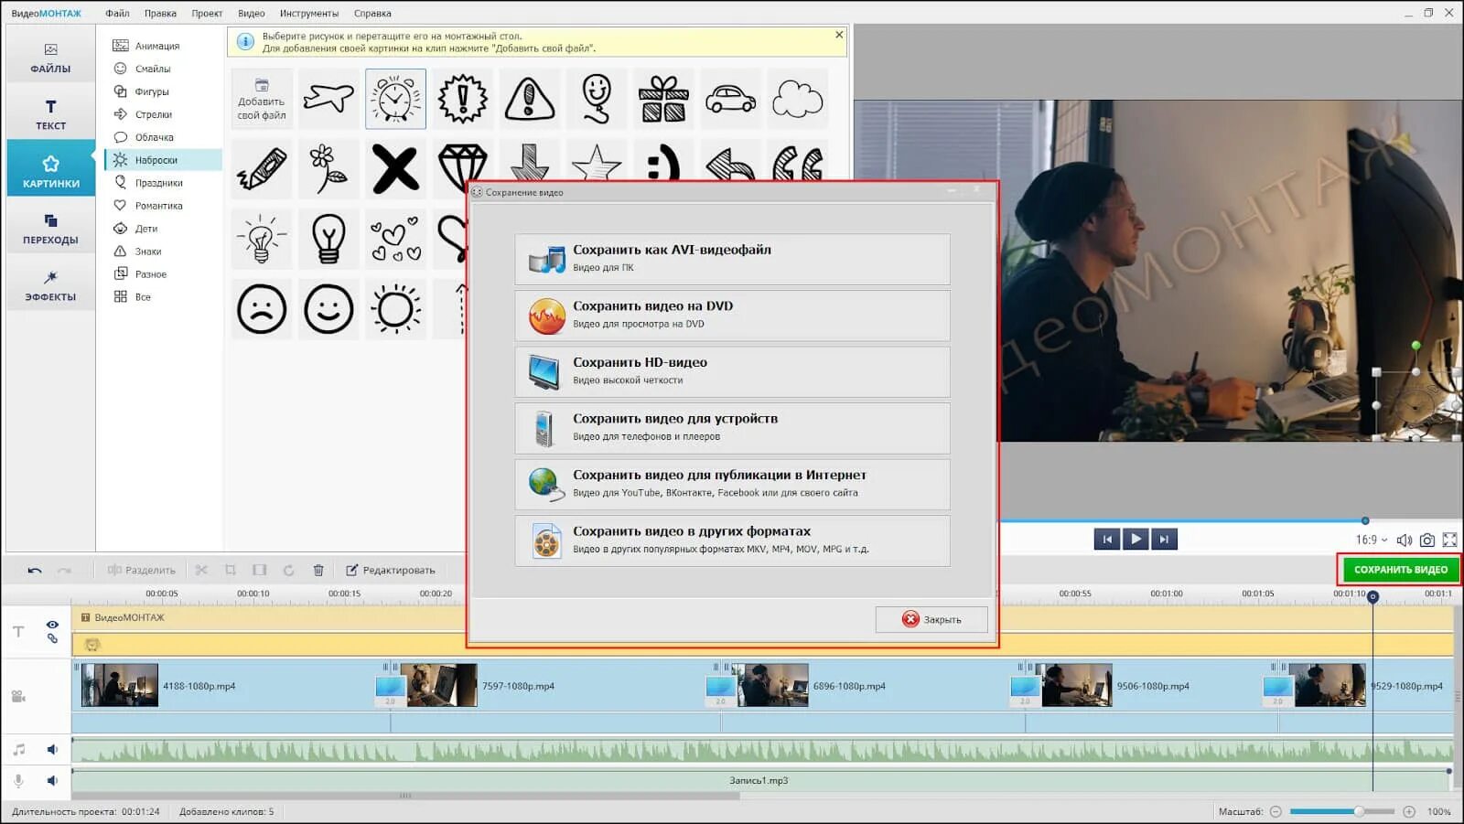Pick the sun sketch picture
Image resolution: width=1464 pixels, height=824 pixels.
coord(395,309)
